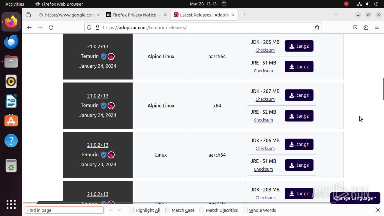Expand the Change Language dropdown
The image size is (384, 216).
pos(355,198)
